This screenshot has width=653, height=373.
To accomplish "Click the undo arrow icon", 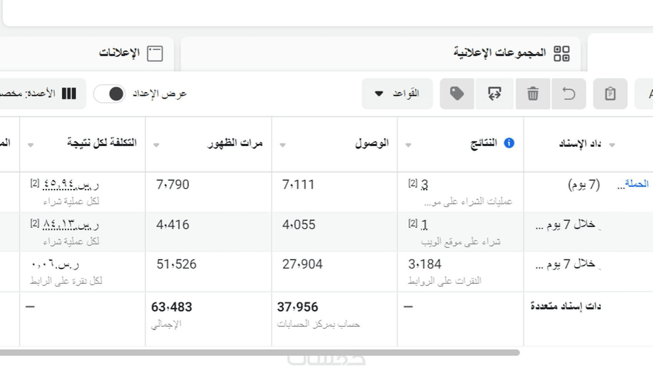I will [x=568, y=94].
